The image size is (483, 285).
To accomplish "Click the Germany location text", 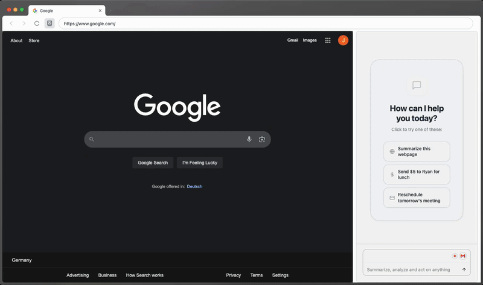I will tap(22, 260).
